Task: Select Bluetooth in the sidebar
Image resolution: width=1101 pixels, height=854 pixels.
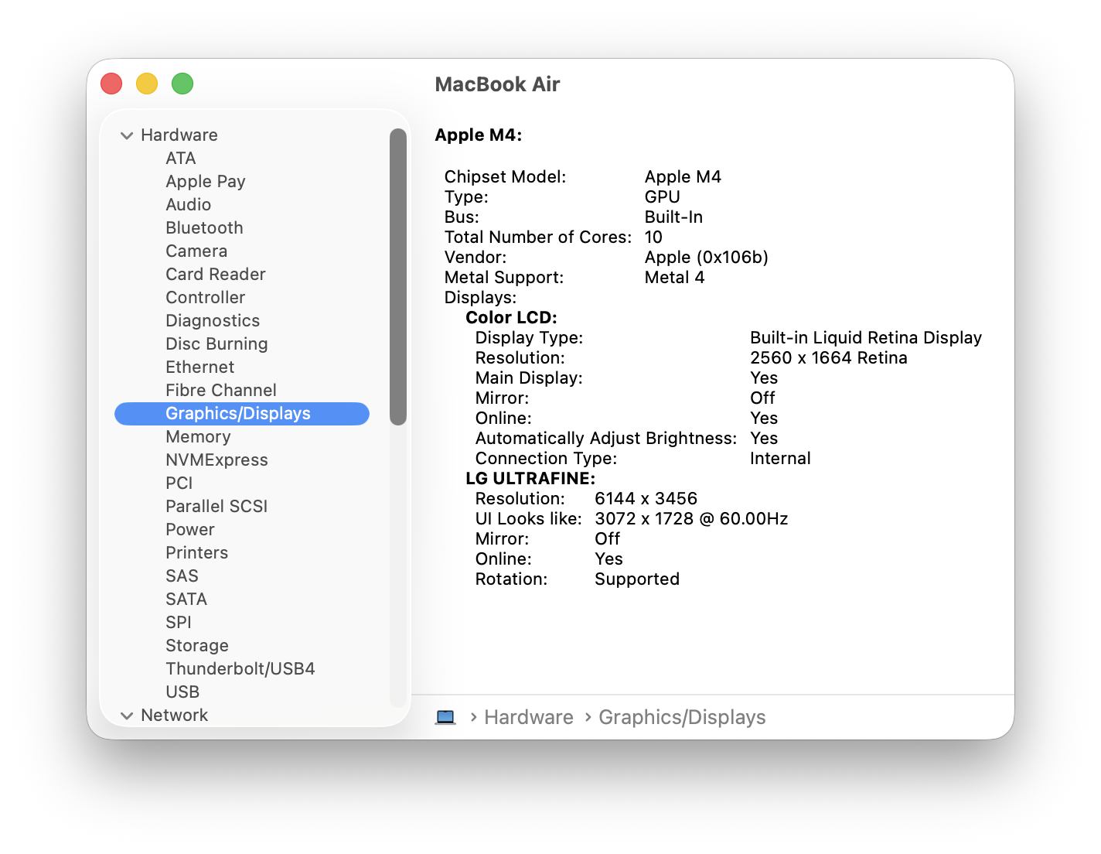Action: 204,227
